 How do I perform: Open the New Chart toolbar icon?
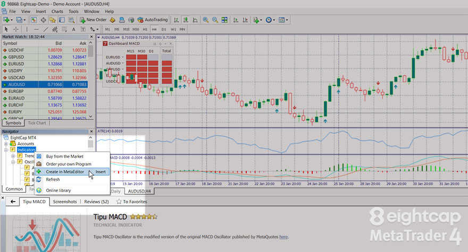[6, 20]
